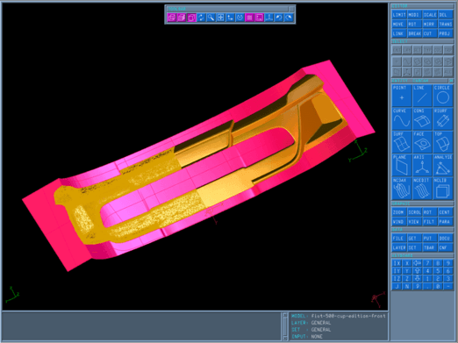Toggle the magenta wireframe box icon
Viewport: 458px width, 343px height.
[191, 18]
